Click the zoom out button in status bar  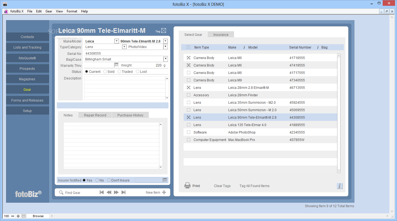click(13, 216)
